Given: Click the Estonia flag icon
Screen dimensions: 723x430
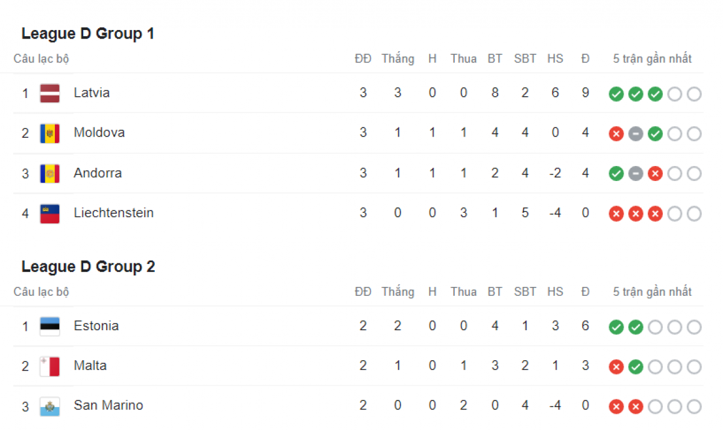Looking at the screenshot, I should coord(49,327).
